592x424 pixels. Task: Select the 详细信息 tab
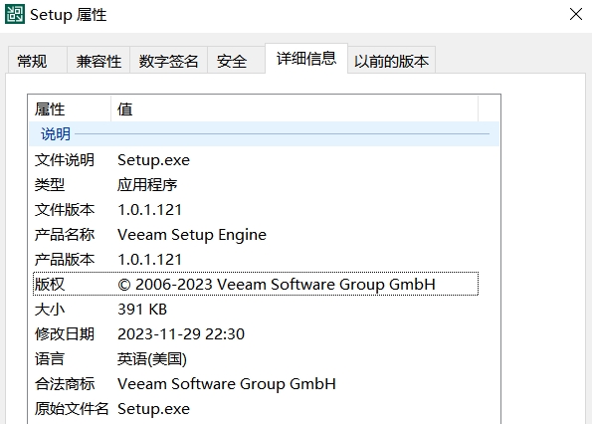tap(306, 59)
